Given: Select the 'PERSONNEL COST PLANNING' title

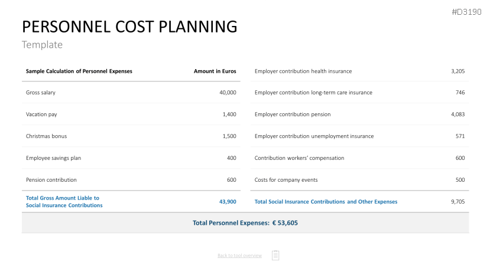Looking at the screenshot, I should point(129,27).
